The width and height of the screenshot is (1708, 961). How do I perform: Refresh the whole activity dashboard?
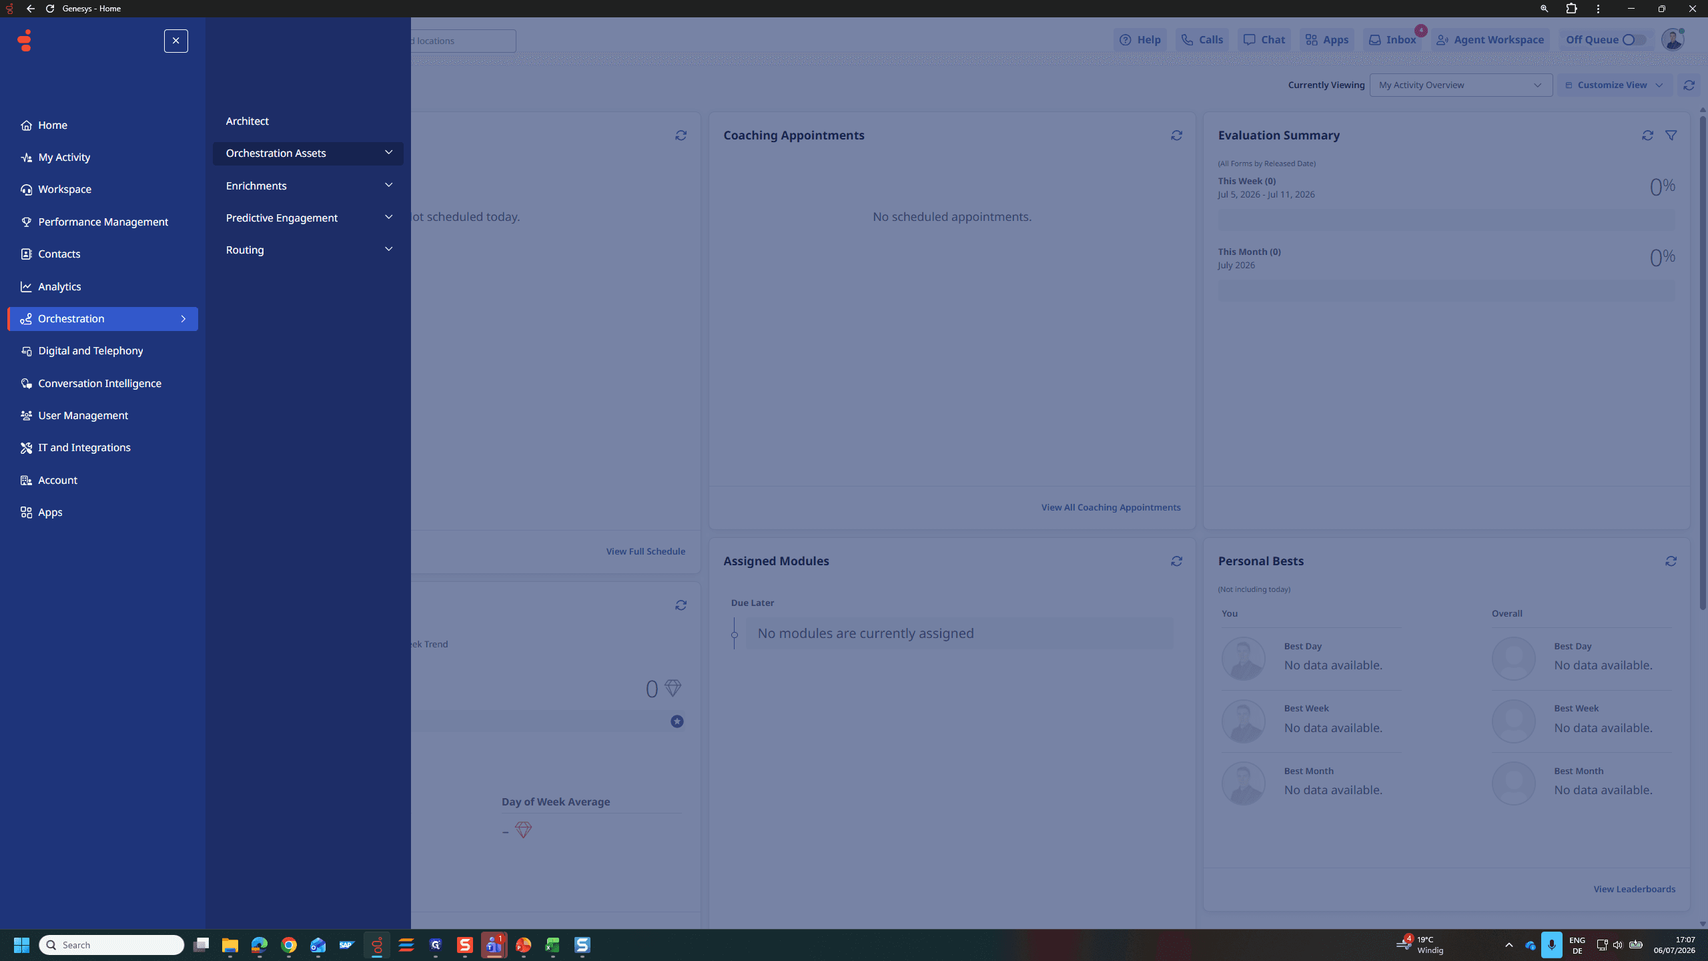[x=1689, y=85]
